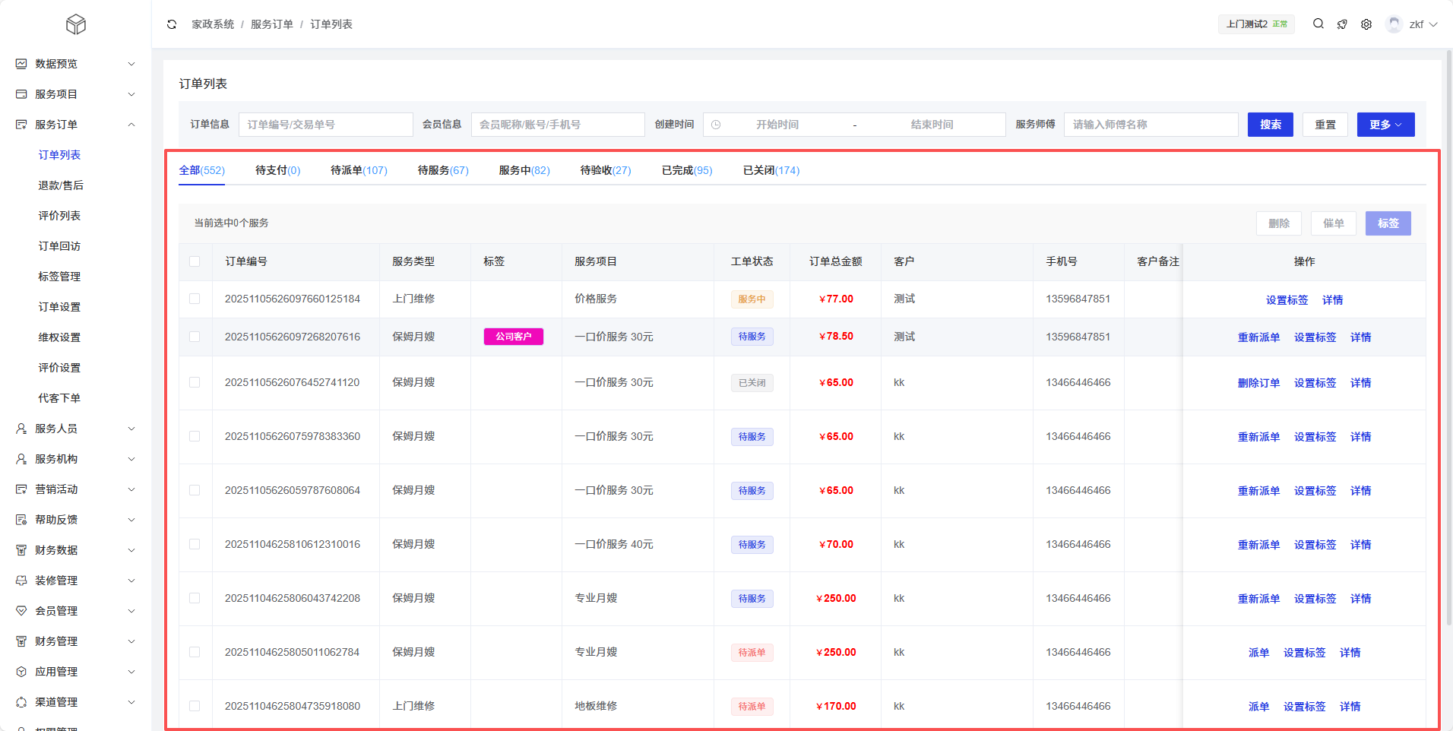The image size is (1453, 731).
Task: Open the search magnifier icon in header
Action: coord(1318,24)
